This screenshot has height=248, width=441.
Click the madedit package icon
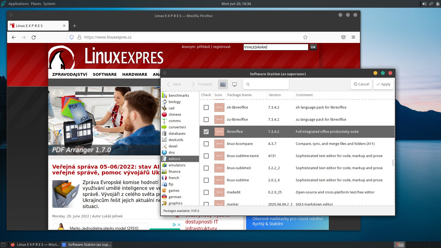point(219,192)
